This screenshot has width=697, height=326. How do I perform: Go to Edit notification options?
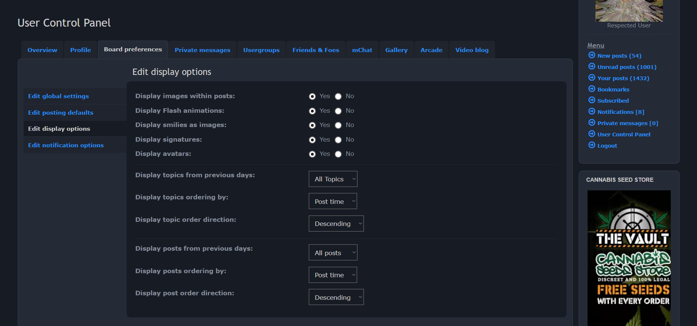pyautogui.click(x=66, y=145)
